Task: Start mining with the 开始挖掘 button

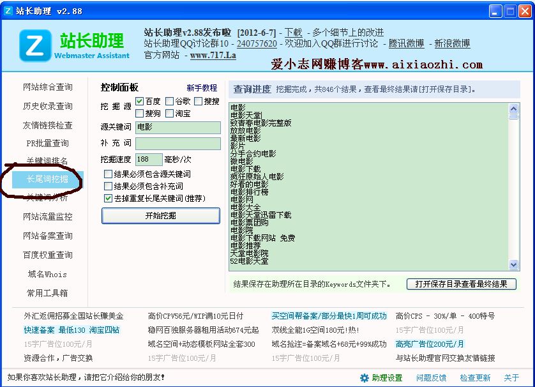Action: coord(161,216)
